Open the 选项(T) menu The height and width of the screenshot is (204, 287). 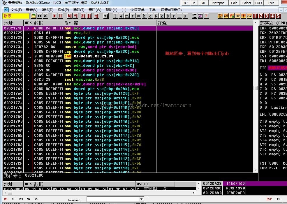coord(79,10)
